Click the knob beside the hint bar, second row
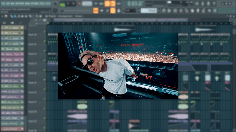The image size is (236, 132). click(x=55, y=10)
